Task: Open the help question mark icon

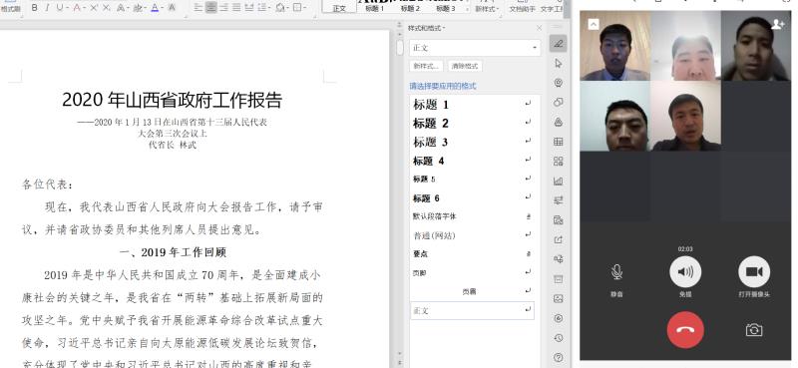Action: click(559, 358)
